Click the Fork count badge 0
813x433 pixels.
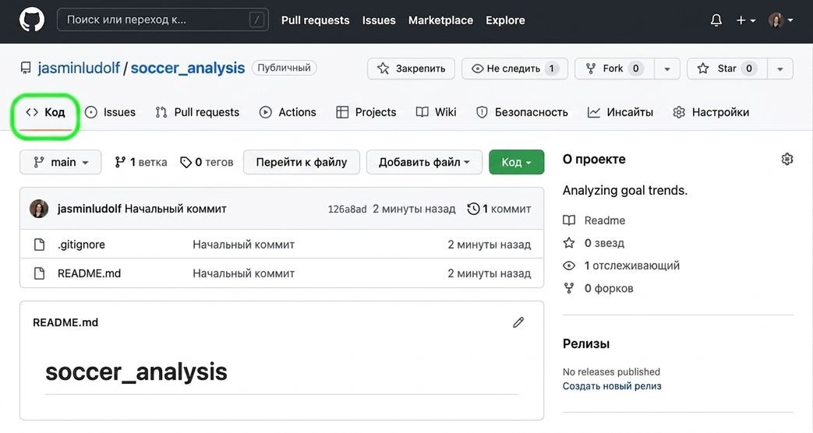coord(636,69)
